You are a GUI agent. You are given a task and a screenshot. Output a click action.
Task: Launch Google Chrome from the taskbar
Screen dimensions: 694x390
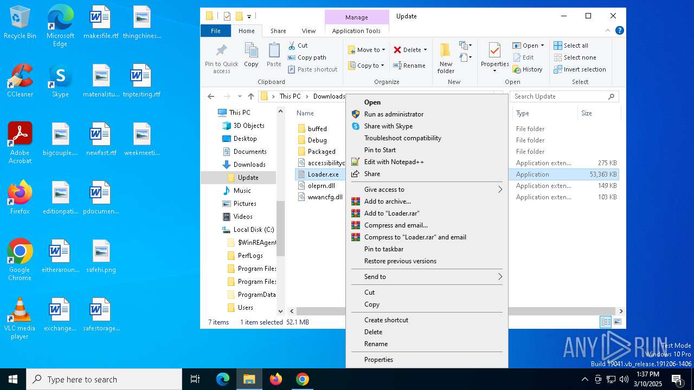(303, 379)
